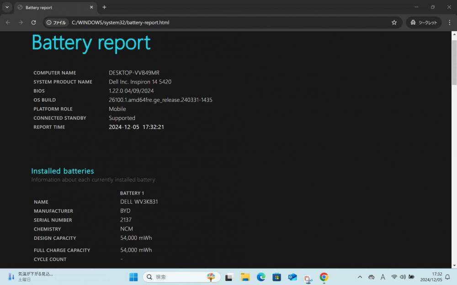Click the page vertical scrollbar thumb
This screenshot has width=457, height=285.
tap(454, 63)
